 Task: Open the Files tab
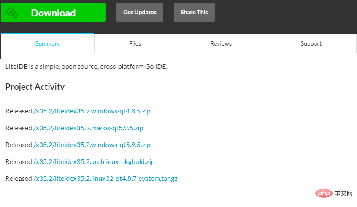pos(135,43)
